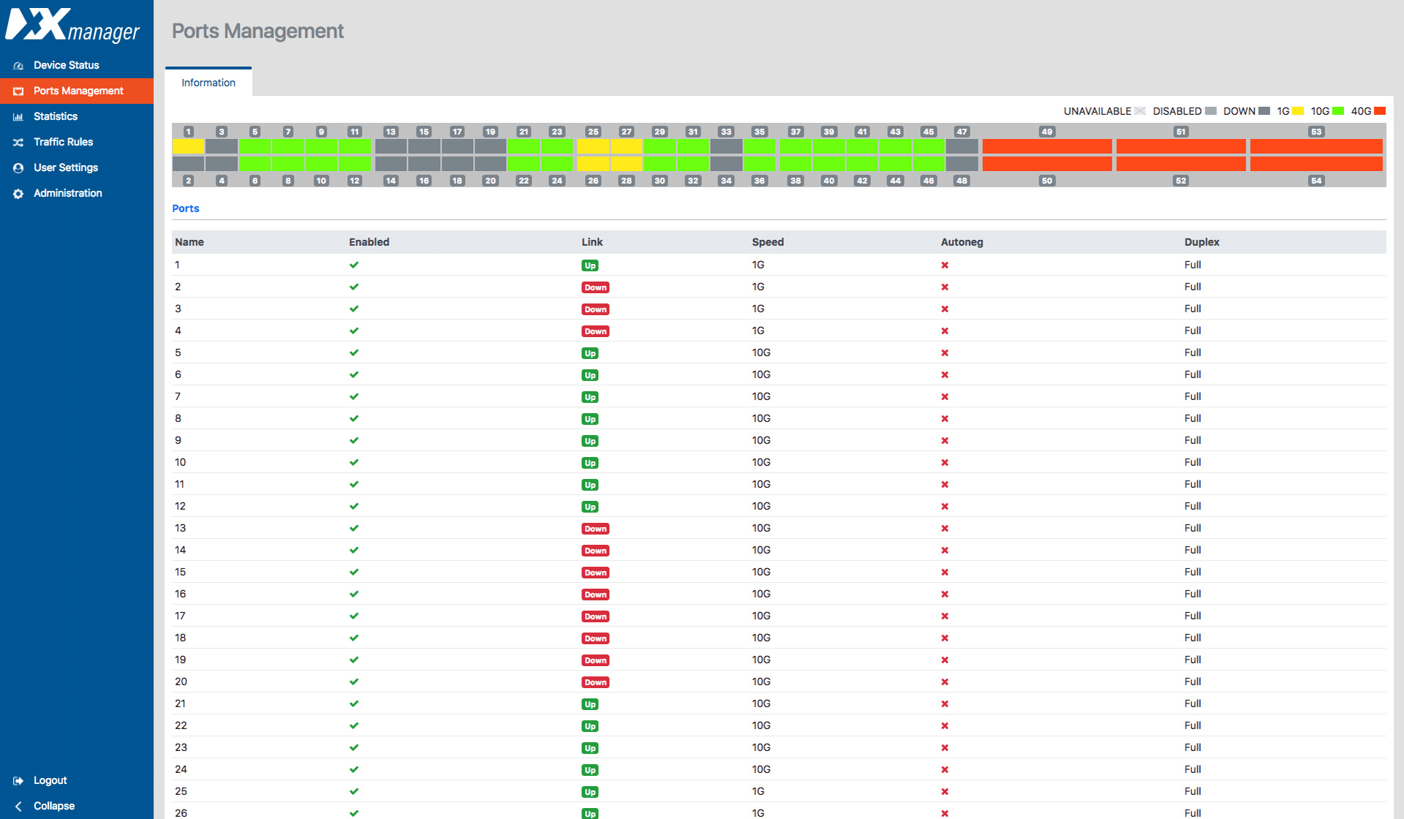Open the Traffic Rules menu entry
The width and height of the screenshot is (1404, 819).
[64, 142]
